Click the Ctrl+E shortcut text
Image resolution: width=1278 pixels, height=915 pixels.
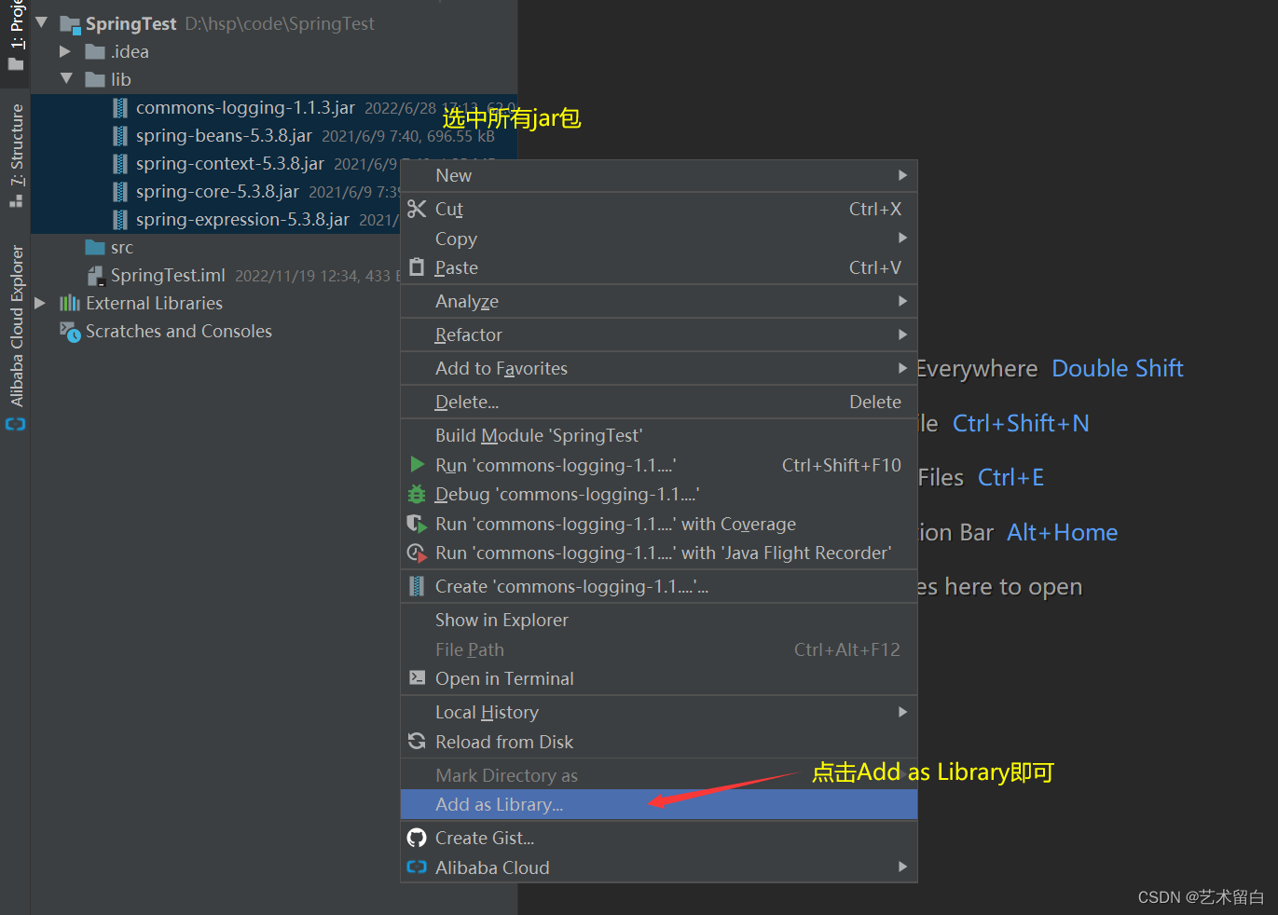(x=1010, y=478)
